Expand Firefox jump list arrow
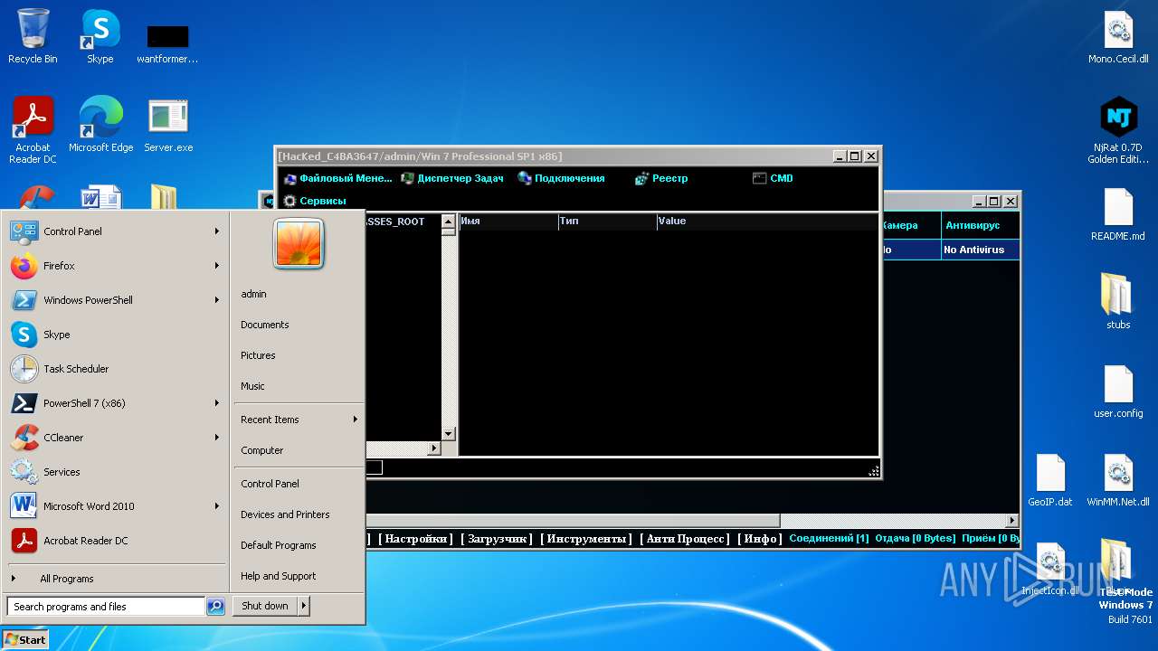 (x=217, y=266)
